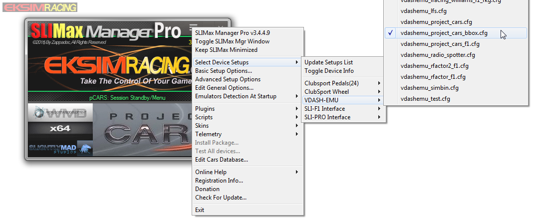Select vdashemu_project_cars.cfg setup
This screenshot has width=542, height=219.
pyautogui.click(x=456, y=22)
